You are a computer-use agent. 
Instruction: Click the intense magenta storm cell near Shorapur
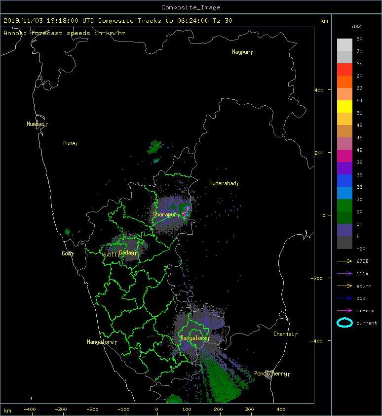(x=186, y=212)
